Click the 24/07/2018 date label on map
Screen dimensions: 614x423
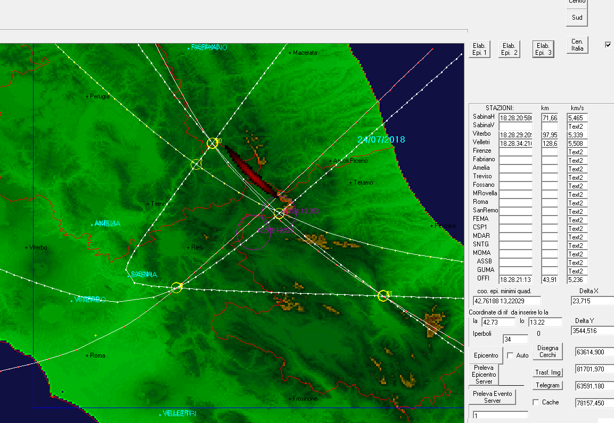click(381, 140)
